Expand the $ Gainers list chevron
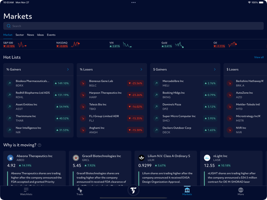The image size is (267, 200). [x=215, y=69]
